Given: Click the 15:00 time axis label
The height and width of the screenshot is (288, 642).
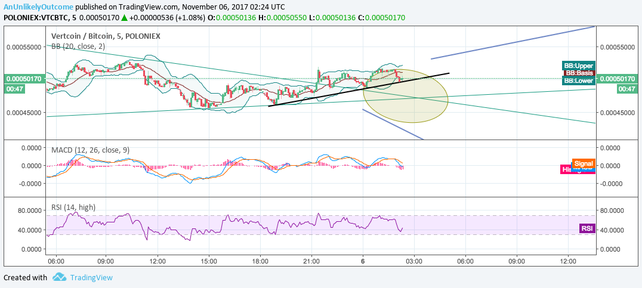Looking at the screenshot, I should coord(209,261).
